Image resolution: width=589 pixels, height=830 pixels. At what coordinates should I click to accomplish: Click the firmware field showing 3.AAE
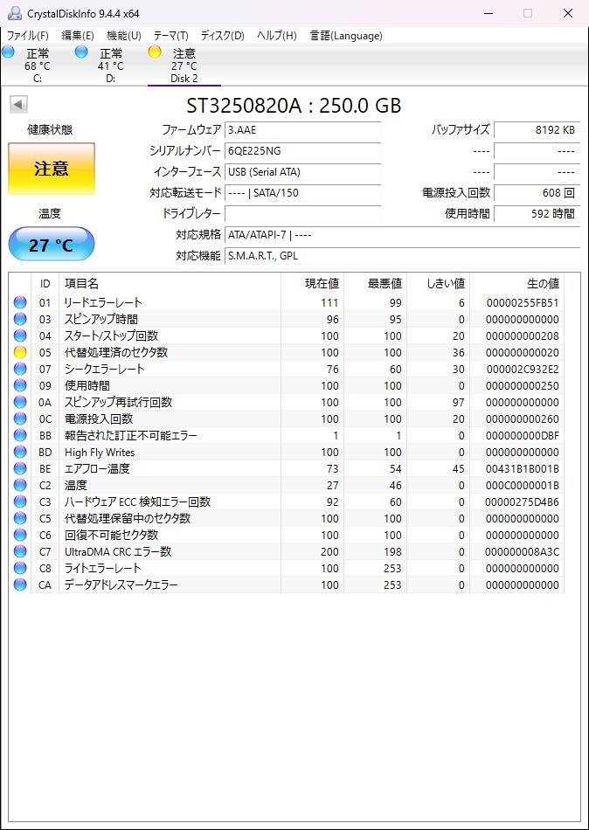[x=303, y=129]
